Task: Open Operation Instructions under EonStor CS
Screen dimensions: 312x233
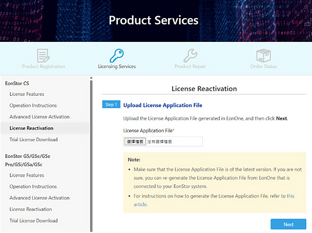Action: 33,105
